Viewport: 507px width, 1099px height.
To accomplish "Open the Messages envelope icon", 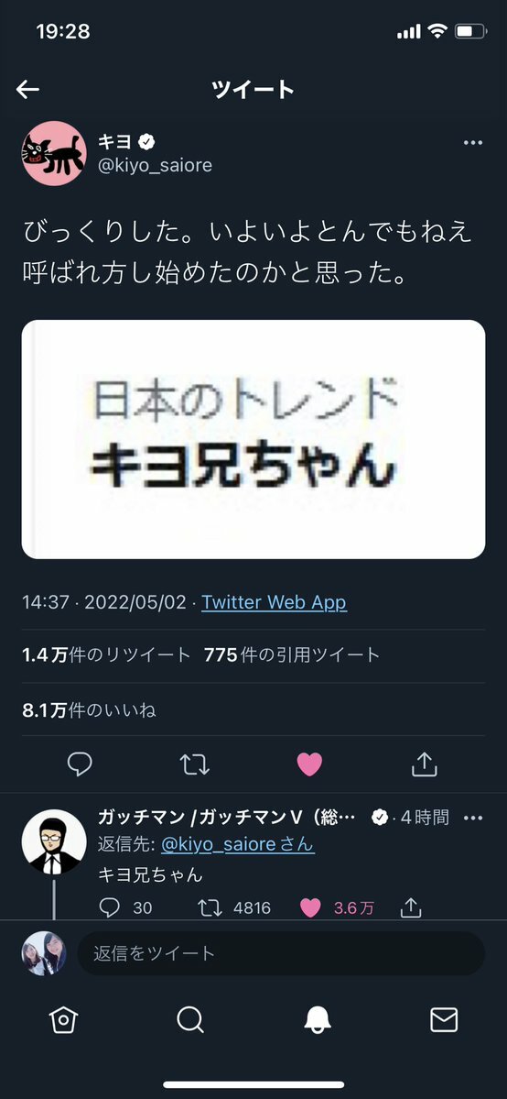I will coord(444,1020).
